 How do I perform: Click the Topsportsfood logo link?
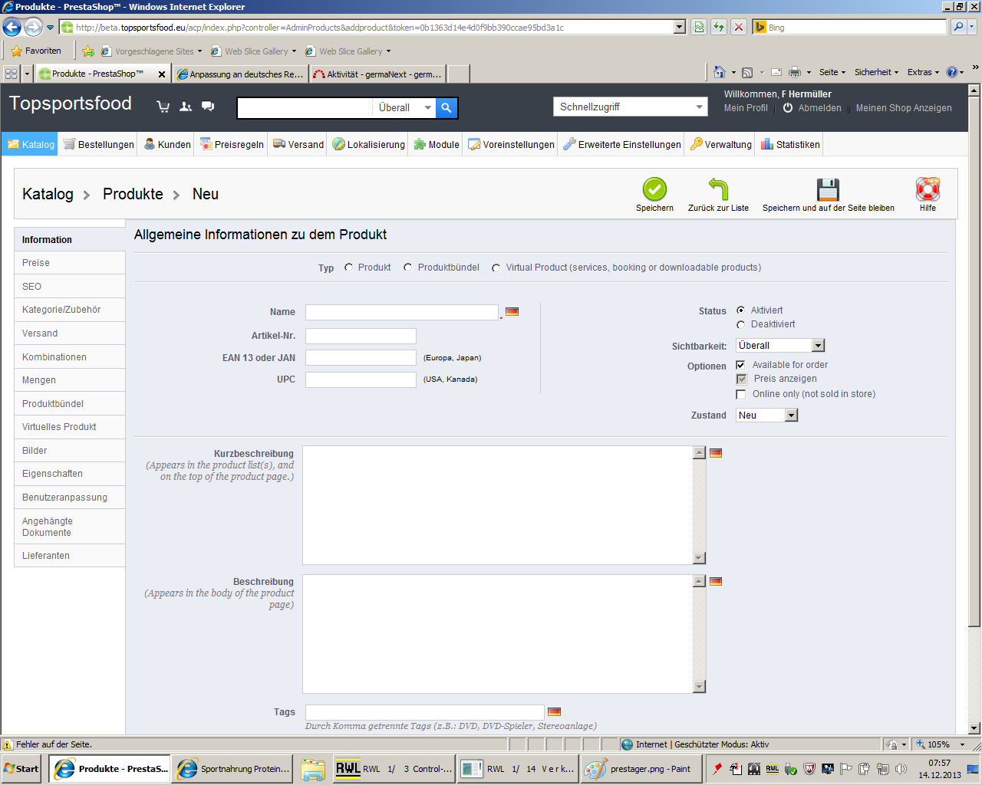pyautogui.click(x=71, y=103)
